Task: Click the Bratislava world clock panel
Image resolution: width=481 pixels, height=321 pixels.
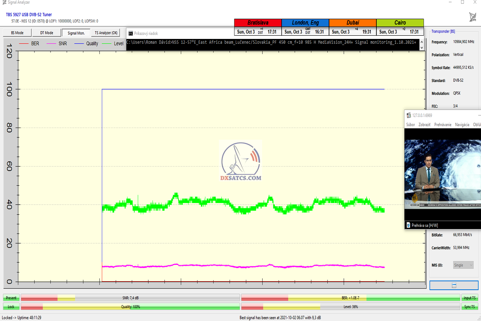Action: (258, 27)
